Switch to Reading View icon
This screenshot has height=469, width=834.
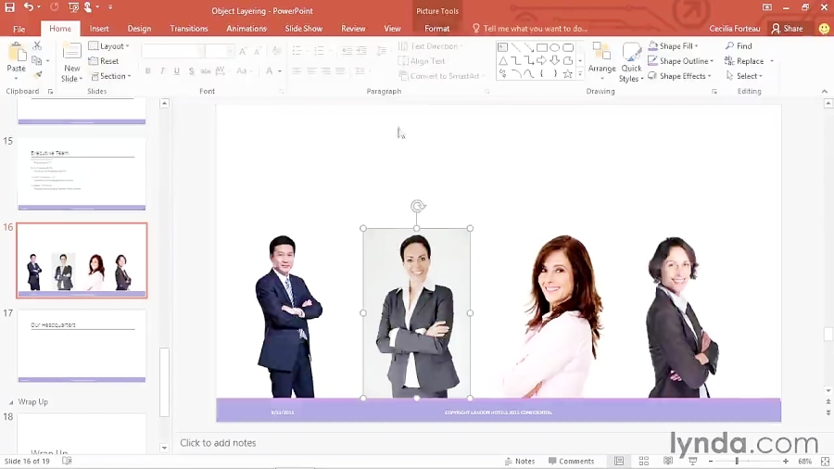coord(668,461)
